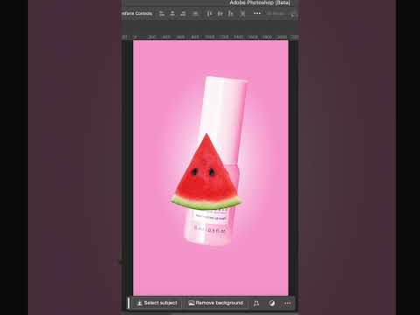
Task: Select the watermelon slice on the canvas
Action: pos(206,175)
